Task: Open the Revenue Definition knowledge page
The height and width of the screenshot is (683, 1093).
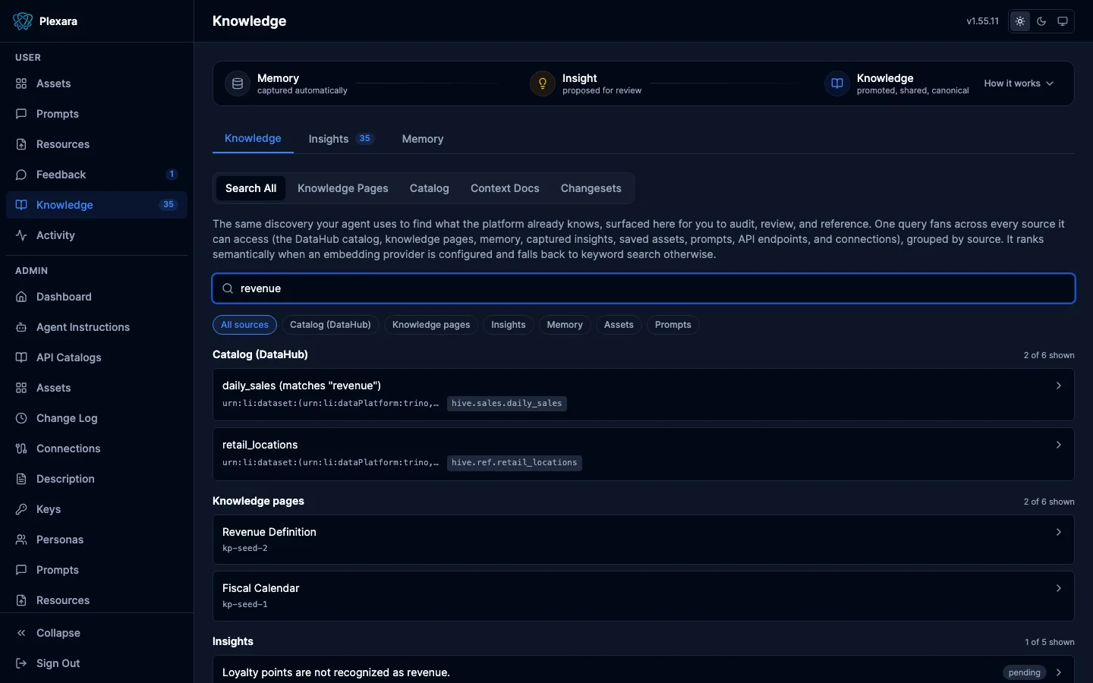Action: point(644,540)
